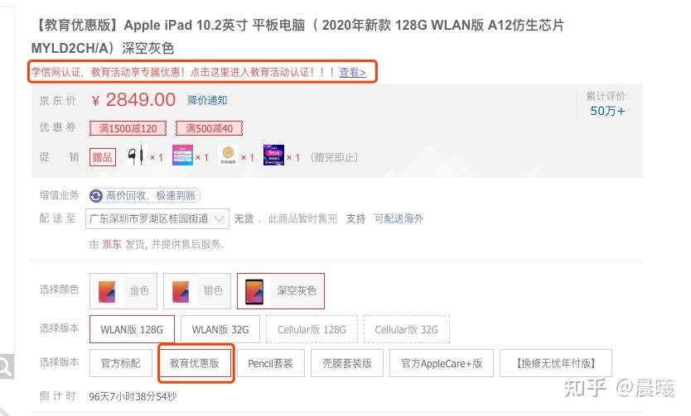
Task: Select the Pencil套装 edition option
Action: click(271, 363)
